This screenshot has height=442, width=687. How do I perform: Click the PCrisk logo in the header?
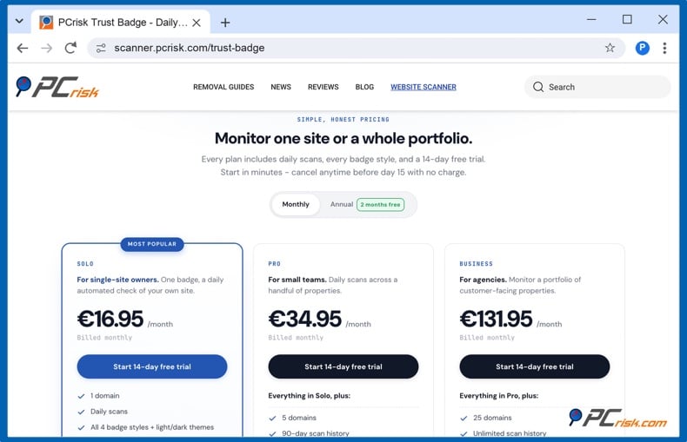pyautogui.click(x=57, y=87)
